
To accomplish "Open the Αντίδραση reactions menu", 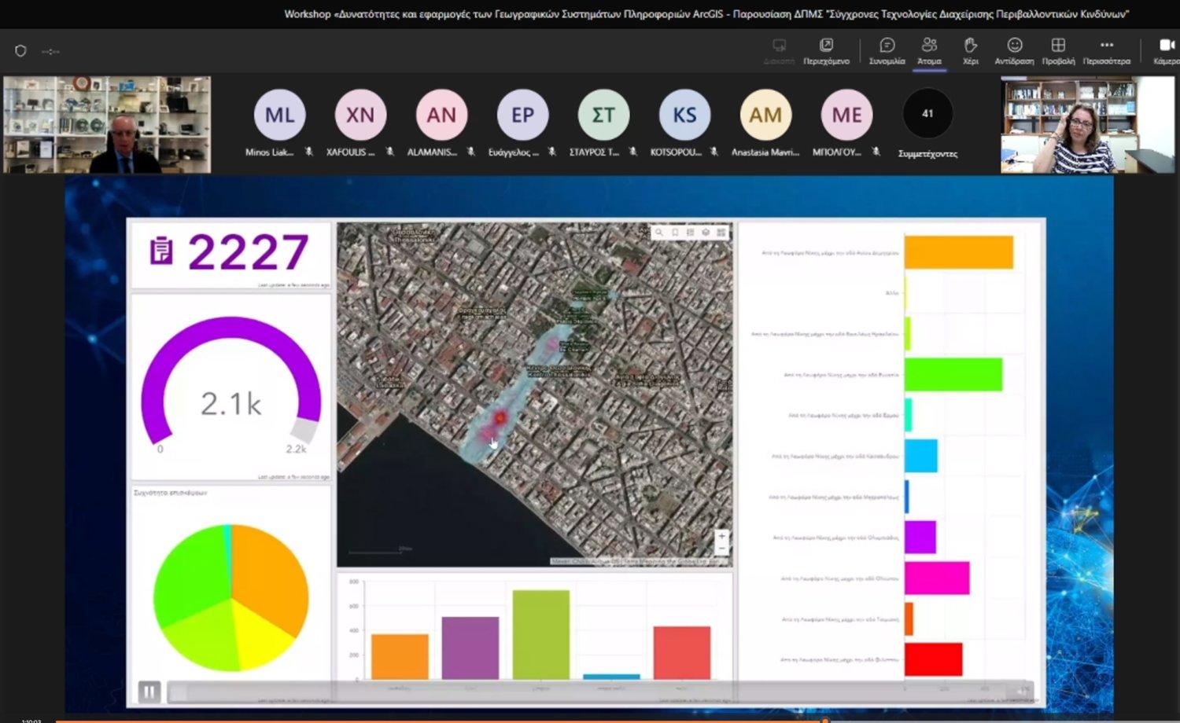I will (x=1014, y=50).
